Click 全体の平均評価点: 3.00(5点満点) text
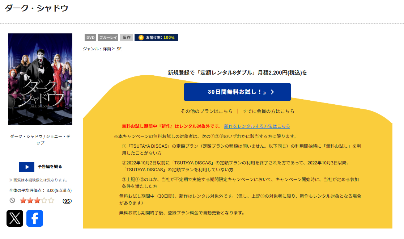This screenshot has height=239, width=404. click(41, 190)
